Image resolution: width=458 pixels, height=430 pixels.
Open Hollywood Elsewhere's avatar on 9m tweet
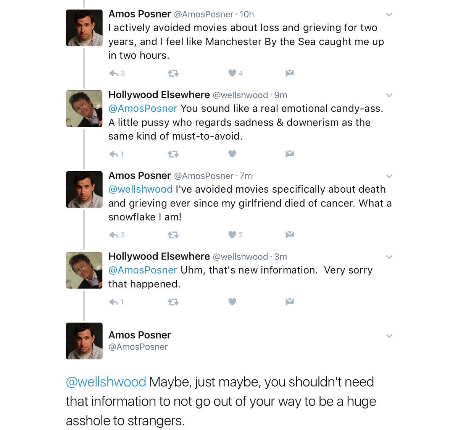point(84,109)
